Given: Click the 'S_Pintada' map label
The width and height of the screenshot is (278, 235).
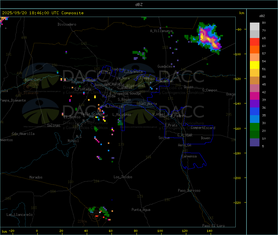Looking at the screenshot, I should click(82, 89).
